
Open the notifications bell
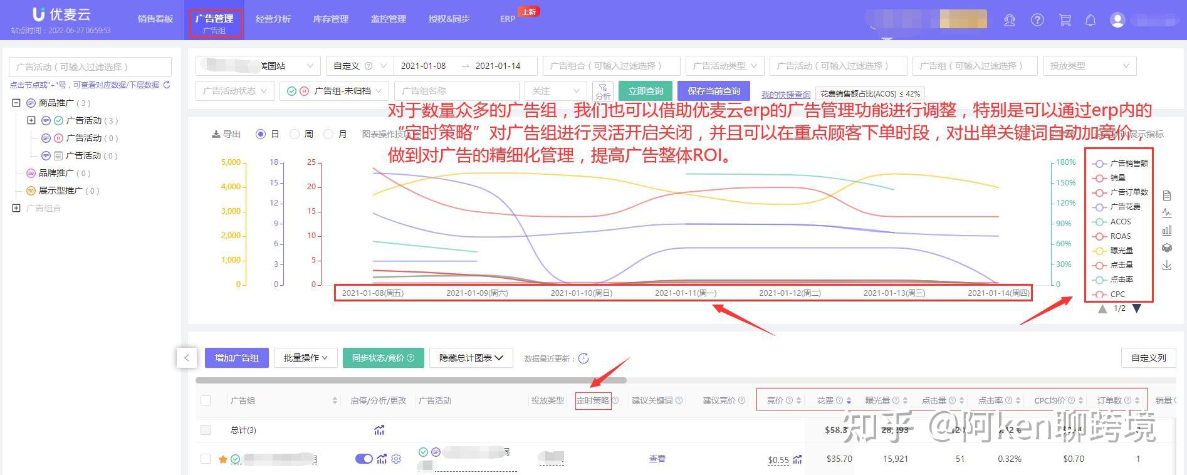click(x=1090, y=20)
